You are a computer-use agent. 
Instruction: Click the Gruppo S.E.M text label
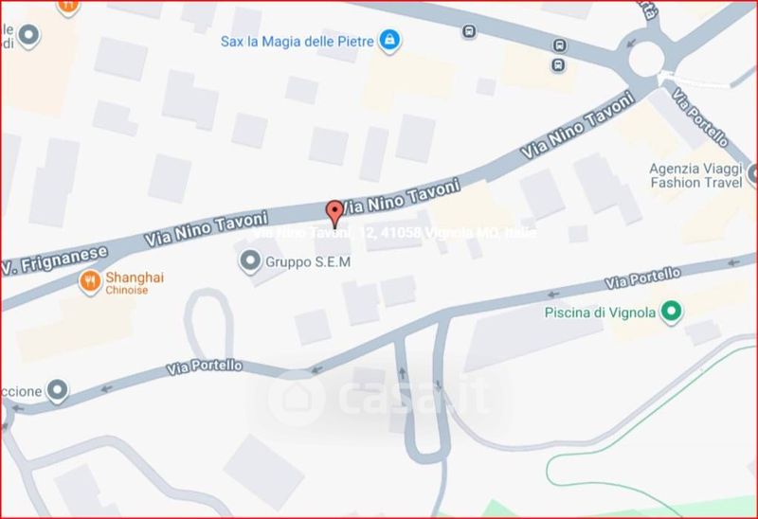tap(308, 262)
